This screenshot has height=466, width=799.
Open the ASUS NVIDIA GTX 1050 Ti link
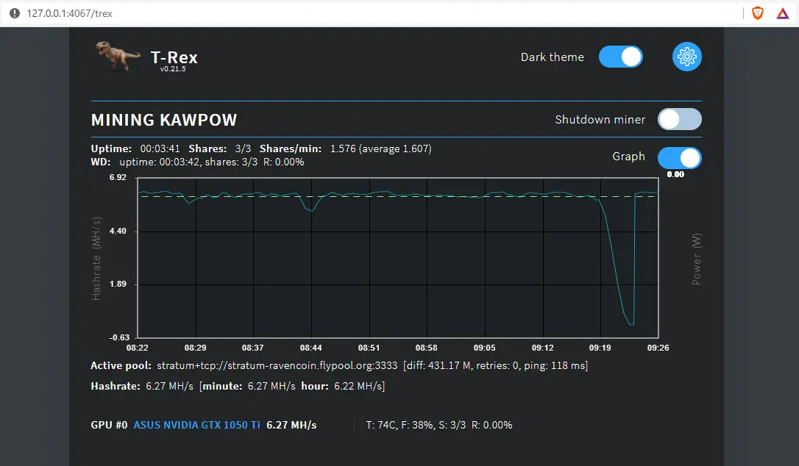tap(196, 425)
